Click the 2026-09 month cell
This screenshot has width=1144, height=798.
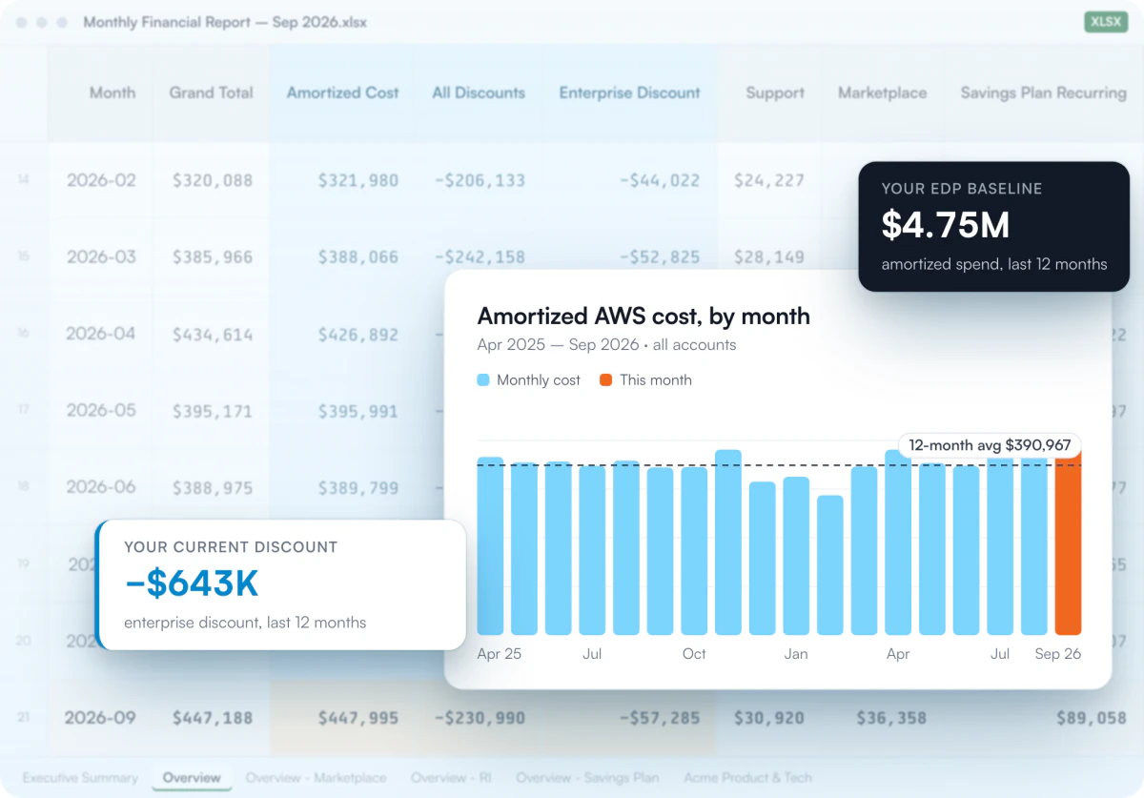pyautogui.click(x=101, y=718)
